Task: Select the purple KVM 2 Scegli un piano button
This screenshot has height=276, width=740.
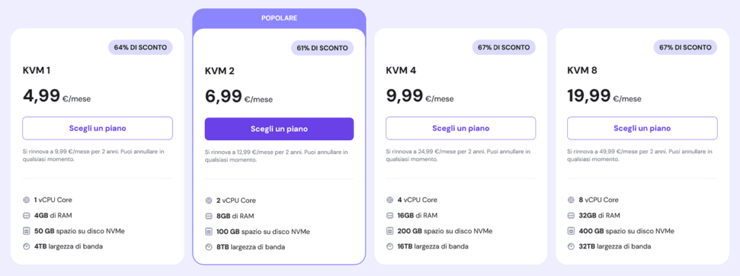Action: (x=279, y=129)
